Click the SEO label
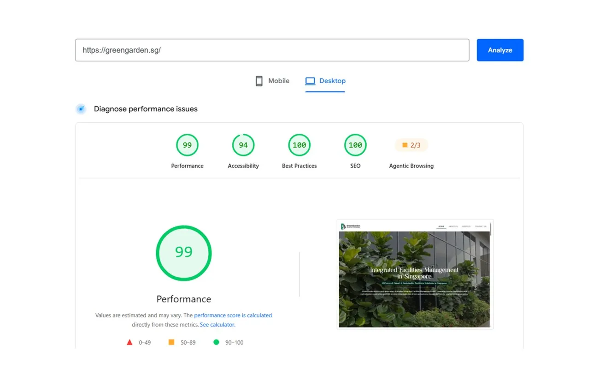Image resolution: width=599 pixels, height=381 pixels. pyautogui.click(x=355, y=166)
